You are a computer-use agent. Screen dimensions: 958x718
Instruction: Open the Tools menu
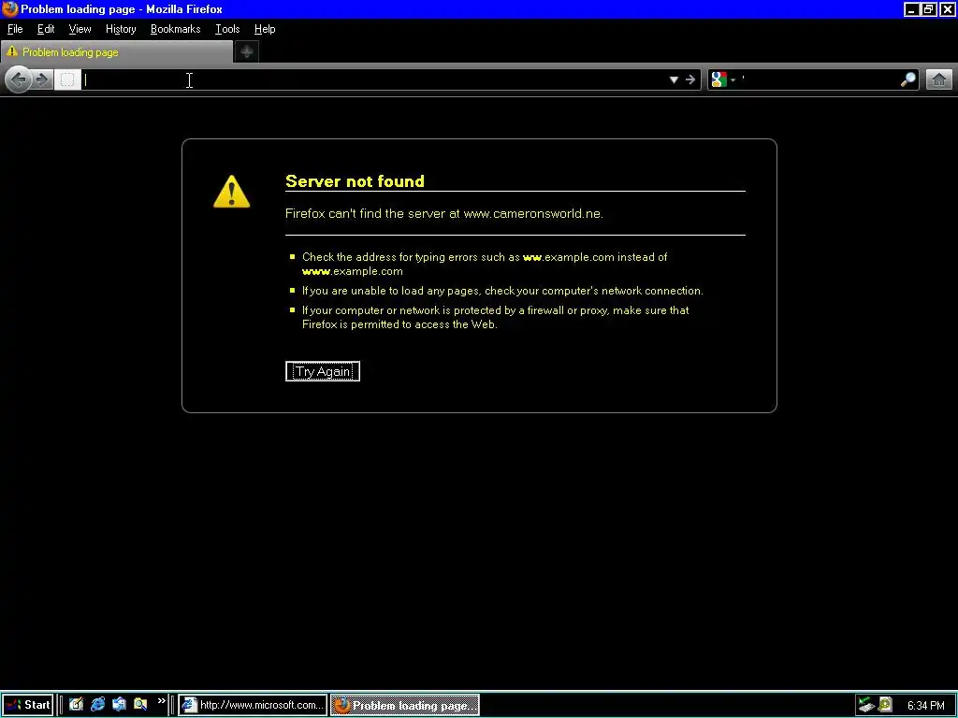227,29
